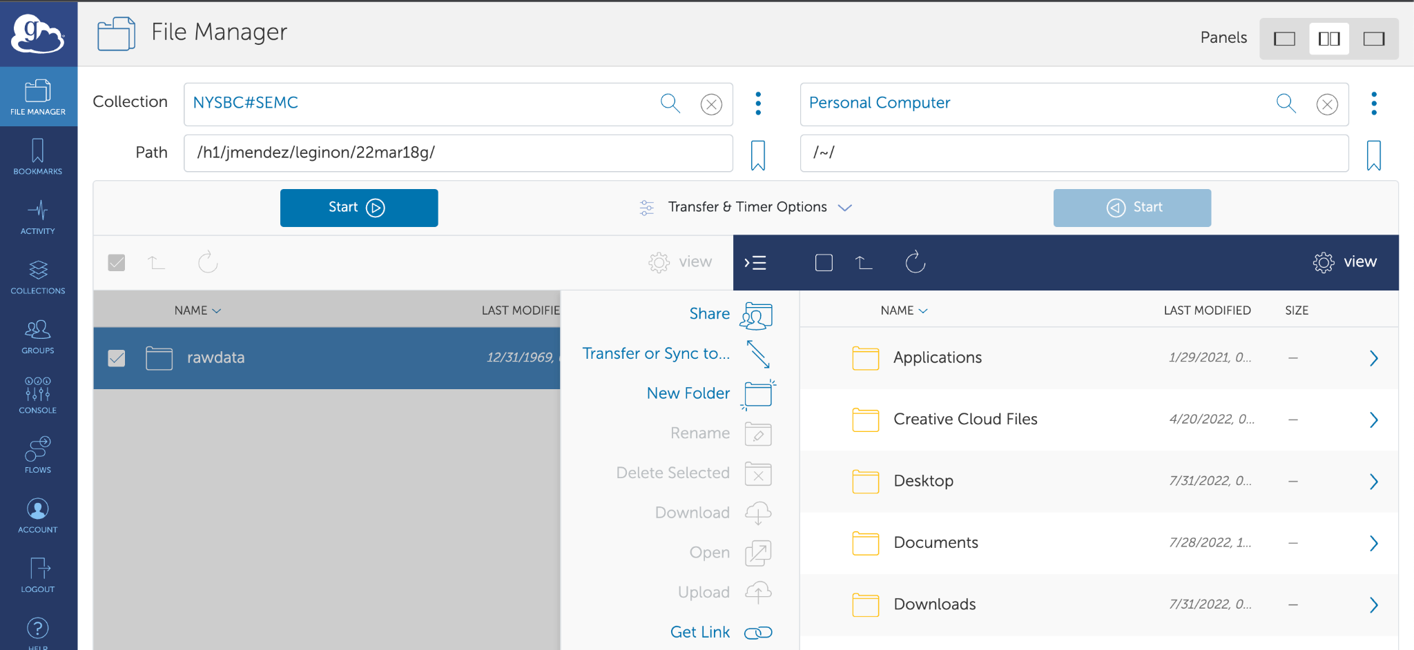Open Desktop folder via chevron
Image resolution: width=1414 pixels, height=650 pixels.
pyautogui.click(x=1374, y=482)
